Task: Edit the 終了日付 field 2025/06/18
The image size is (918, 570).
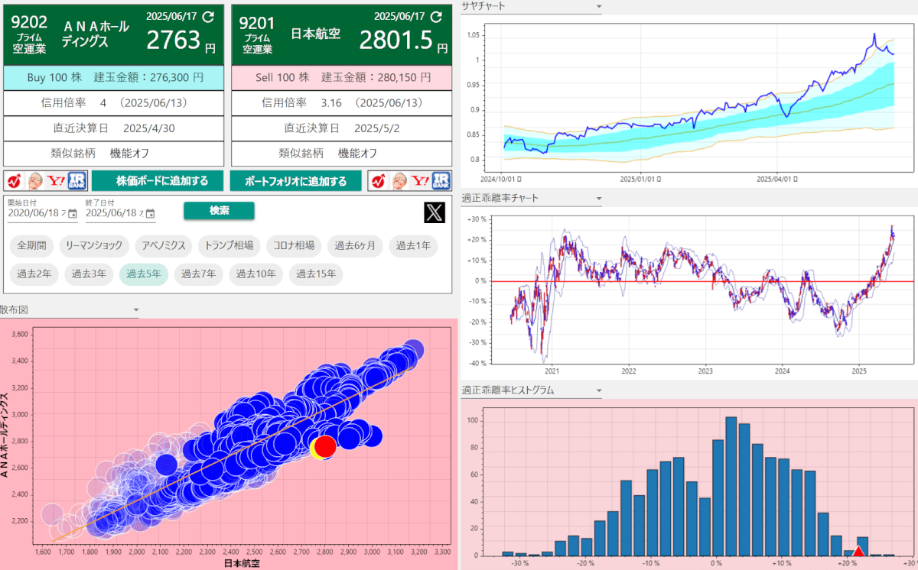Action: pos(121,214)
